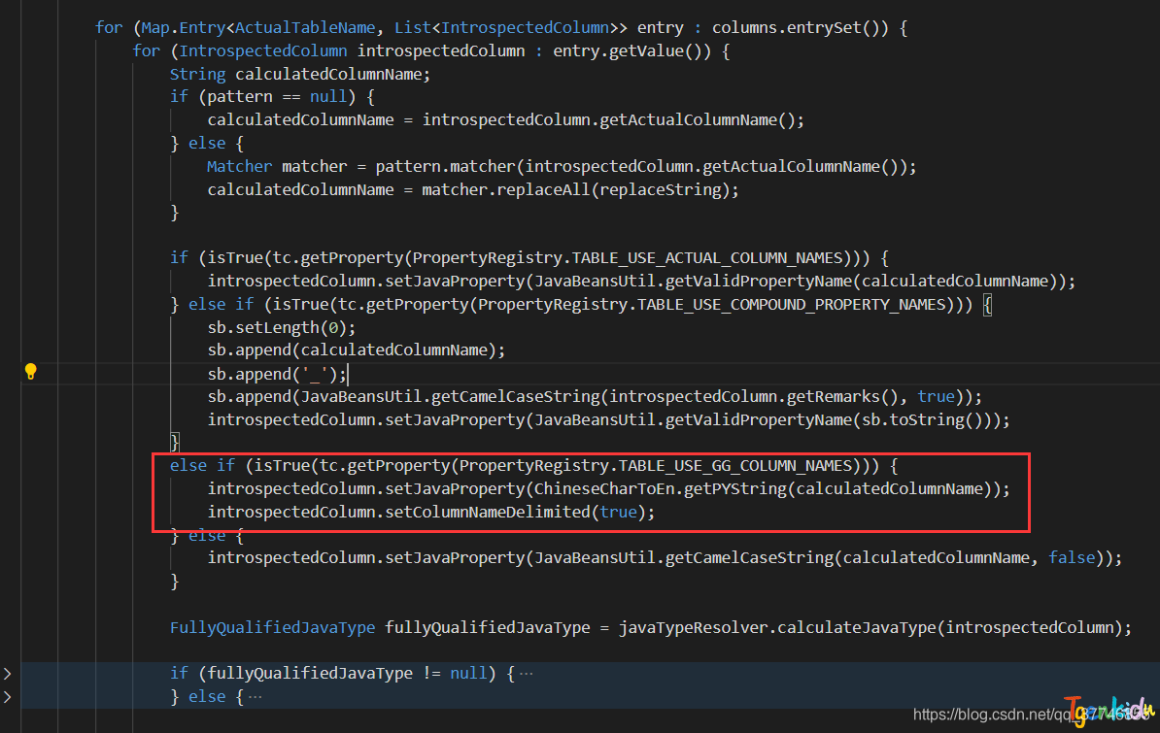Click the "sb.append('_');" line
This screenshot has width=1160, height=733.
pyautogui.click(x=277, y=374)
